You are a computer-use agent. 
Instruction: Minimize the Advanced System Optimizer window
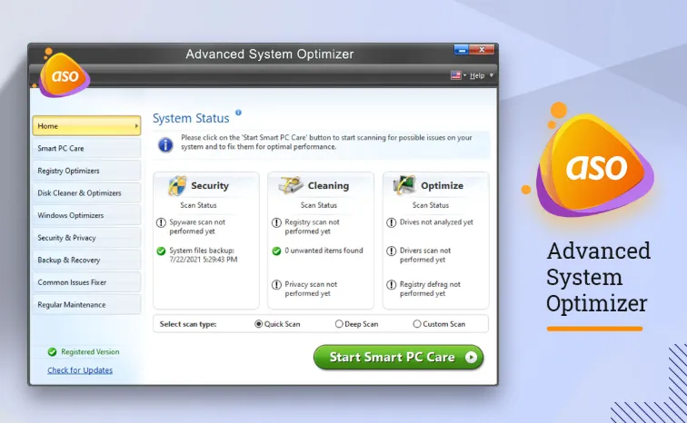click(461, 49)
